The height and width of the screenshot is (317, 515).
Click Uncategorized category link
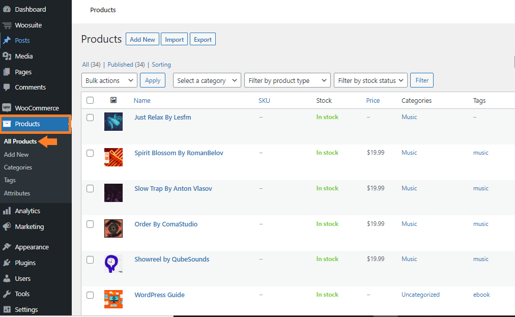420,294
